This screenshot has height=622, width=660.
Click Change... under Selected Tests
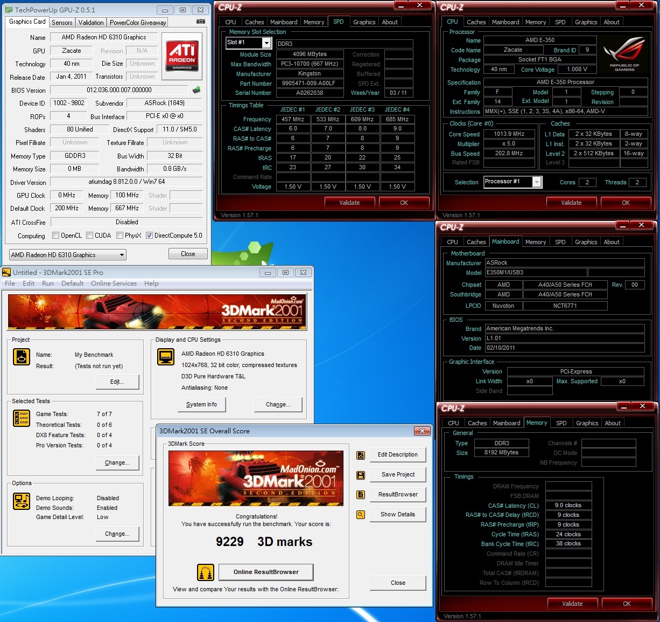(x=117, y=462)
